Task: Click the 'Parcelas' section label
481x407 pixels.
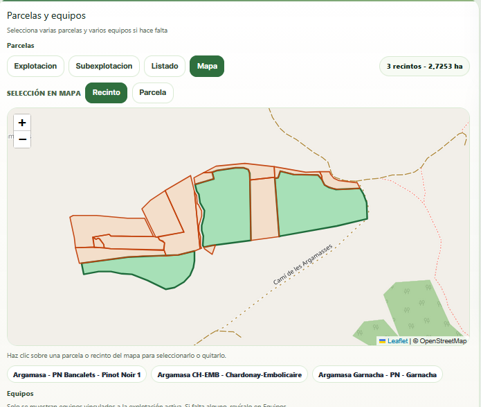Action: (x=21, y=46)
